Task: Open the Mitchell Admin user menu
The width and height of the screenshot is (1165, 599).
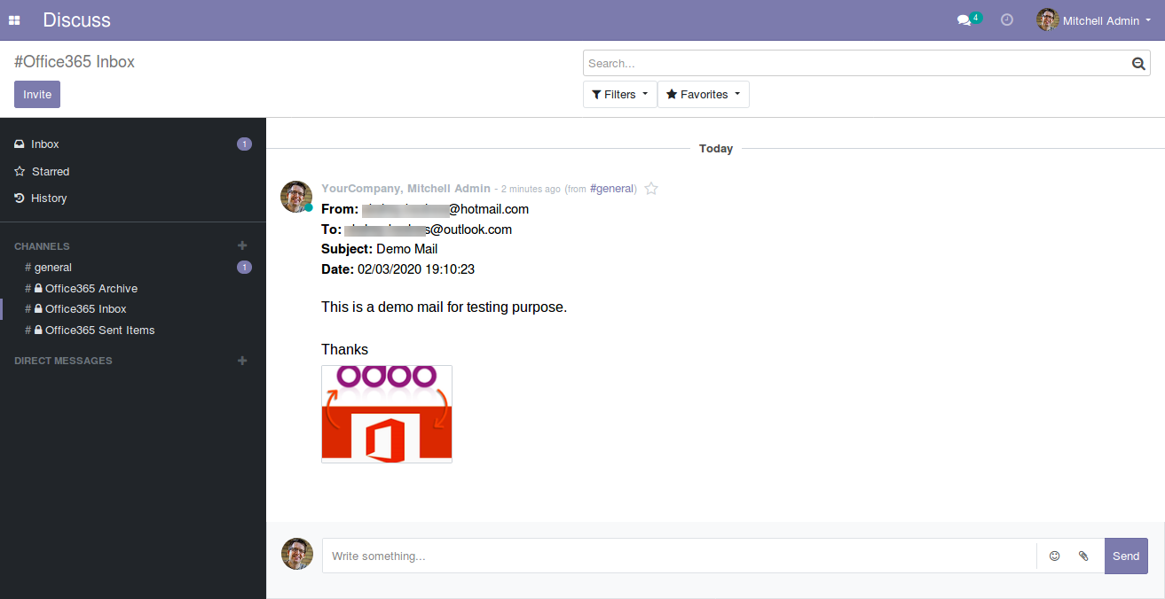Action: (1094, 20)
